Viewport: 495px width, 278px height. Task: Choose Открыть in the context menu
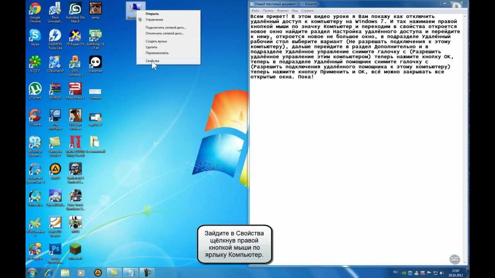point(168,14)
